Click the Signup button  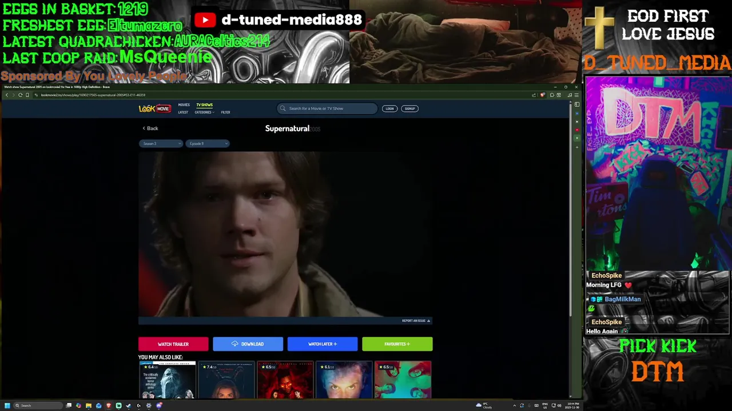[x=409, y=108]
